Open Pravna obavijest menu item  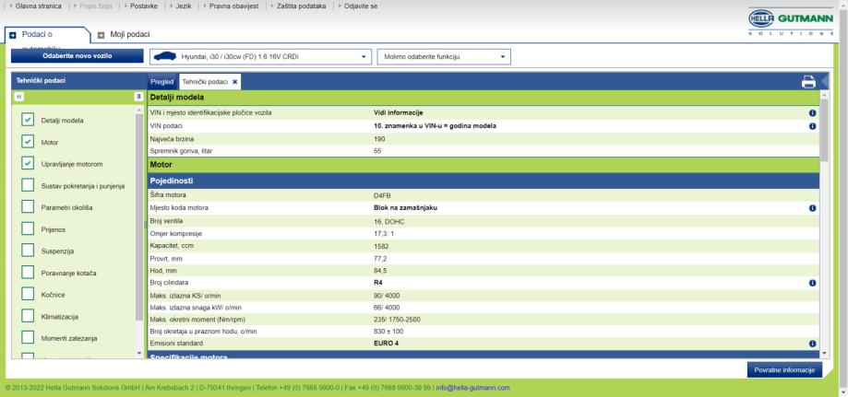(x=234, y=6)
